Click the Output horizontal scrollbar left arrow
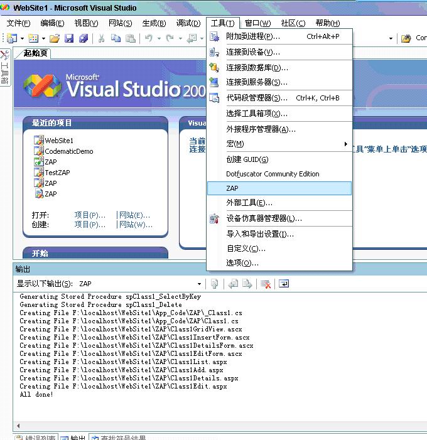 point(18,426)
